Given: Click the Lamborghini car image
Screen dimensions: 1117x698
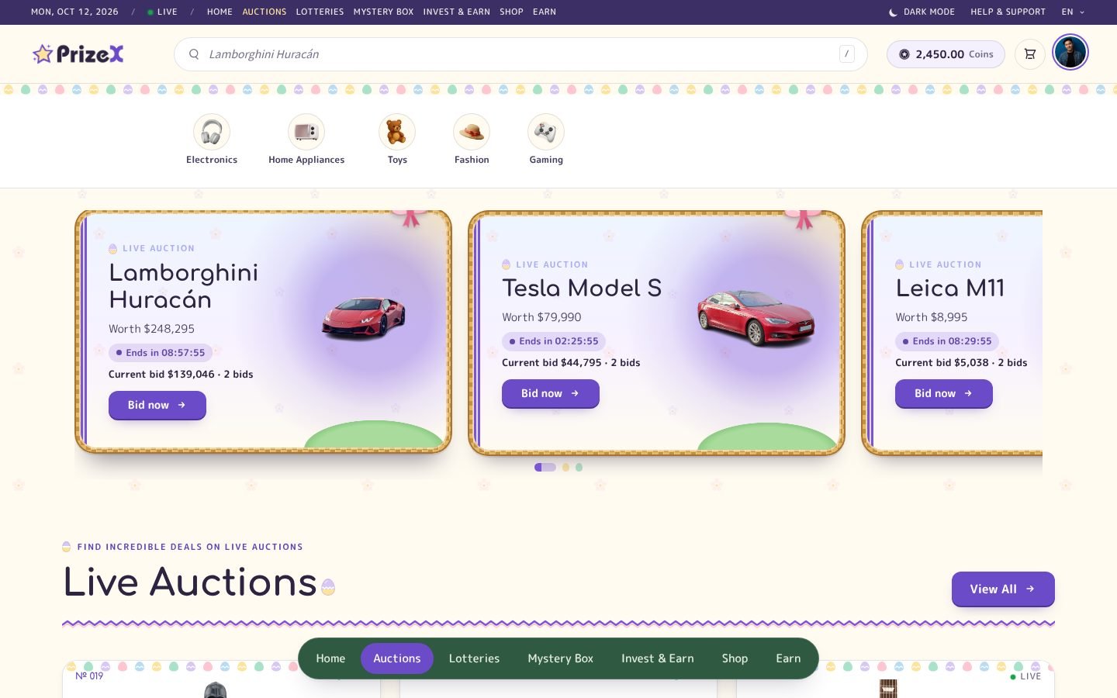Looking at the screenshot, I should [364, 318].
